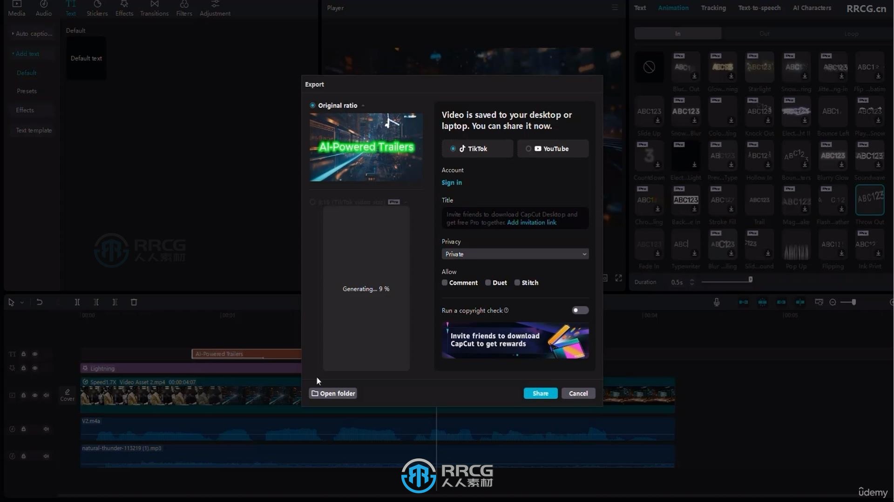This screenshot has width=894, height=502.
Task: Click the microphone record voiceover icon
Action: point(717,302)
